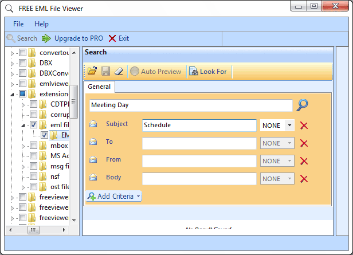Viewport: 353px width, 255px height.
Task: Click the tree vertical scrollbar thumb
Action: coord(73,102)
